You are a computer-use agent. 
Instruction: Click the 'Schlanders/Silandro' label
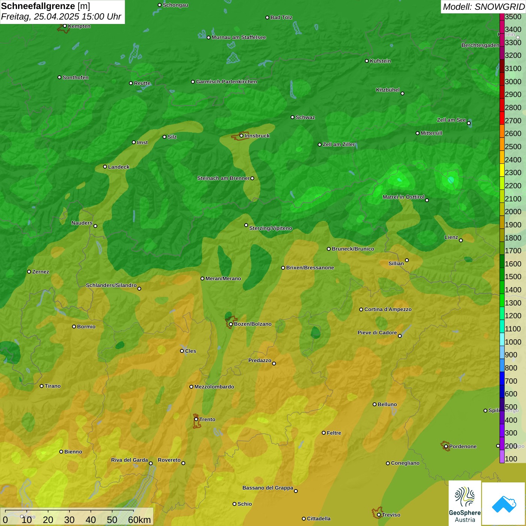point(111,285)
